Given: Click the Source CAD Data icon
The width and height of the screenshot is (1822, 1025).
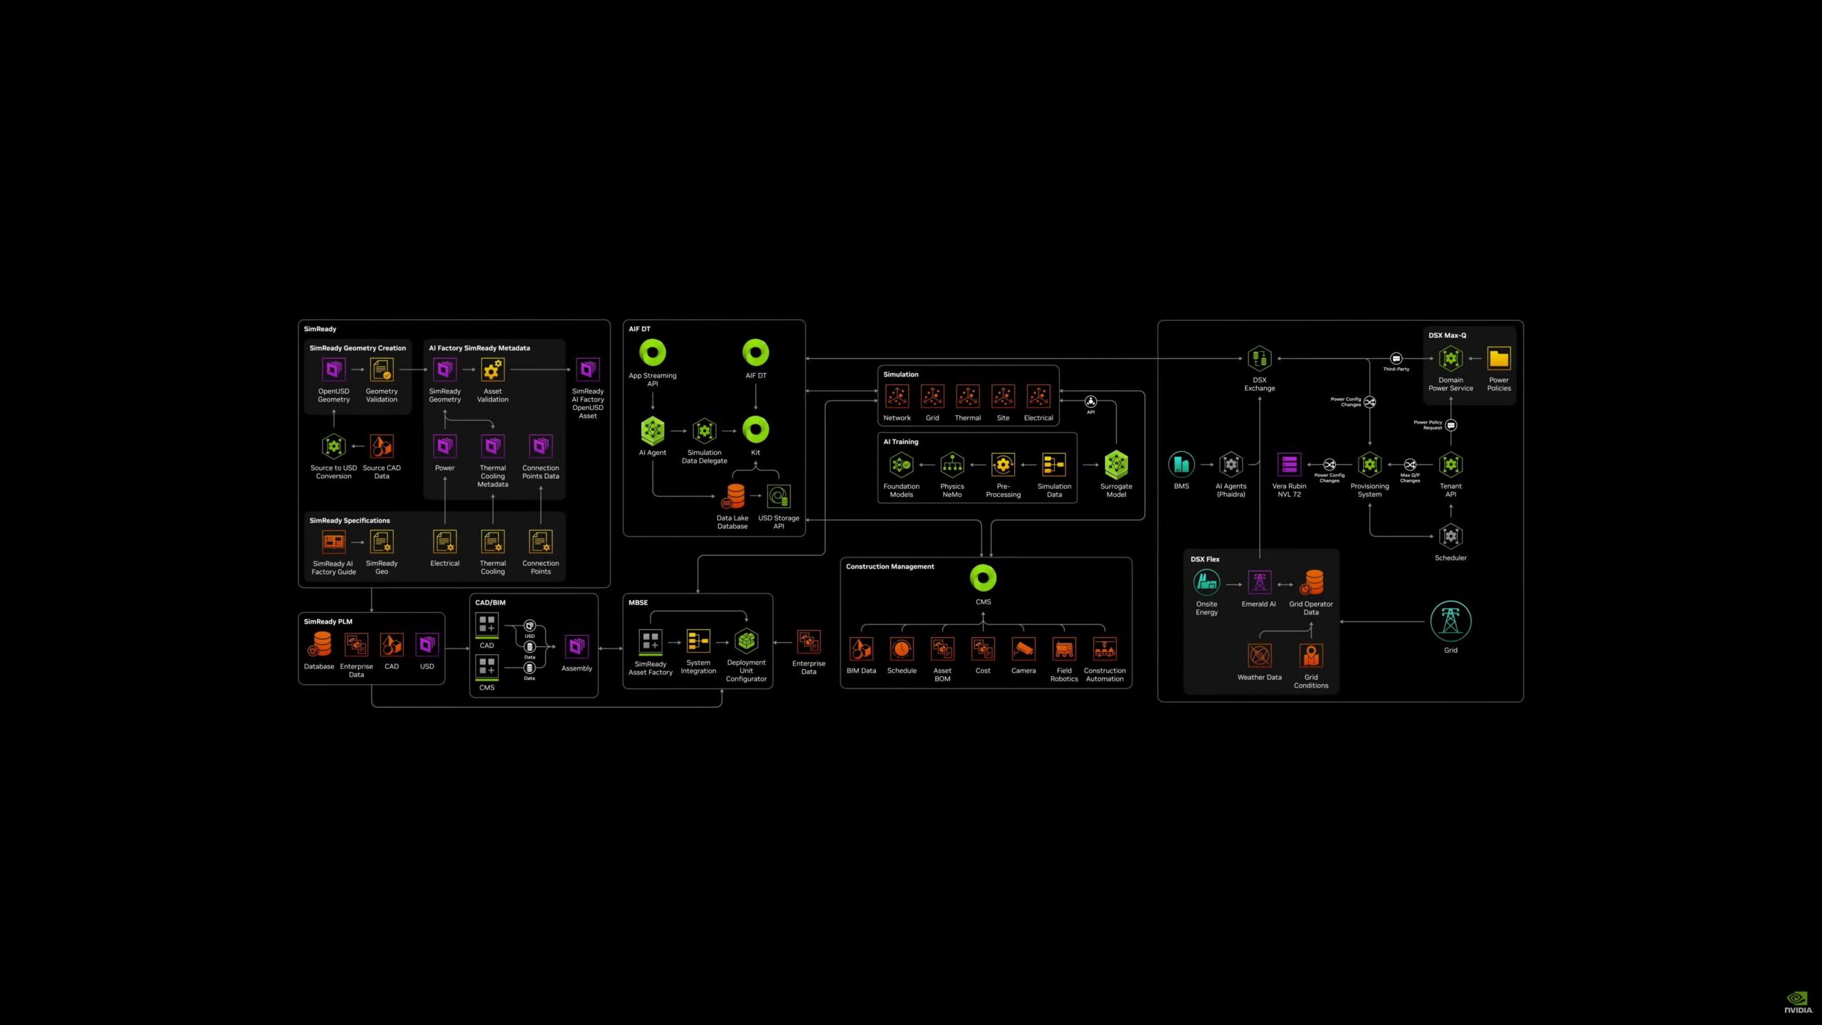Looking at the screenshot, I should tap(381, 446).
